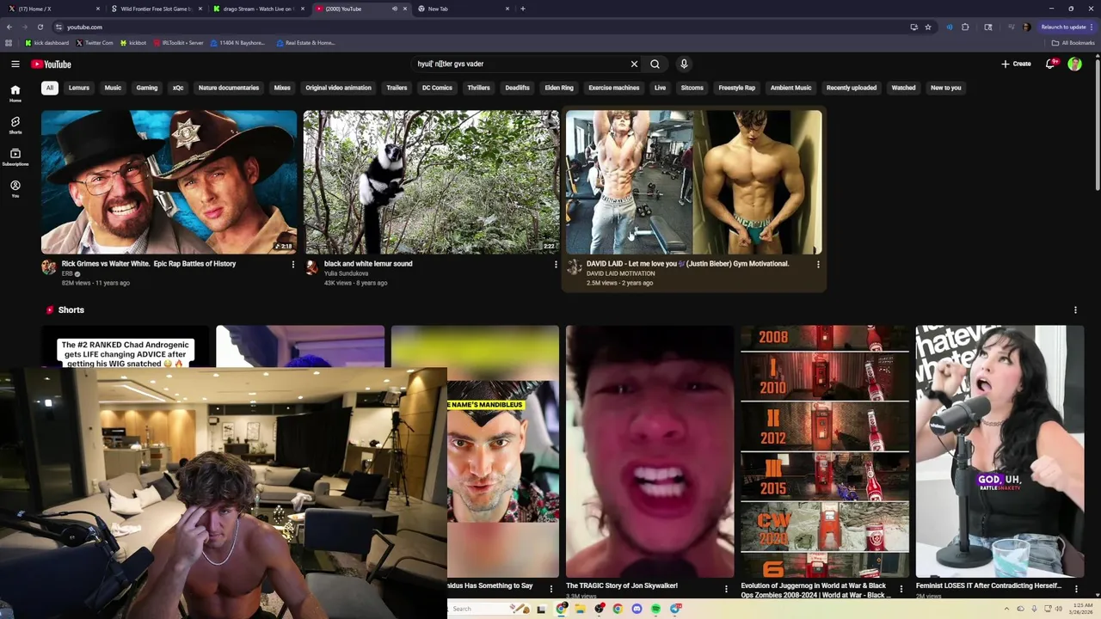
Task: Start voice search with microphone
Action: (x=684, y=64)
